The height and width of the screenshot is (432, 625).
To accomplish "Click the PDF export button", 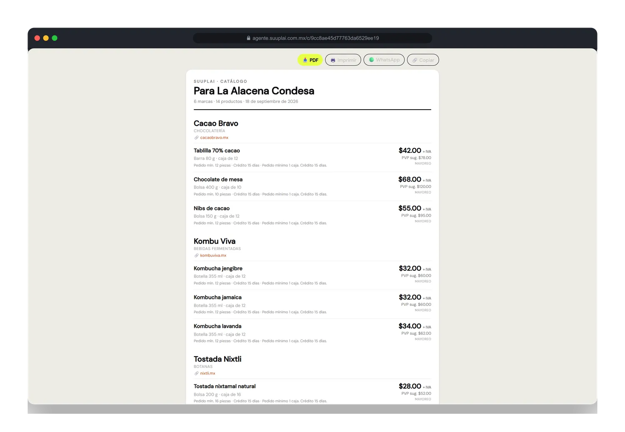I will (310, 60).
